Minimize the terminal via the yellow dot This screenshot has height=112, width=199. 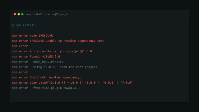(x=19, y=14)
